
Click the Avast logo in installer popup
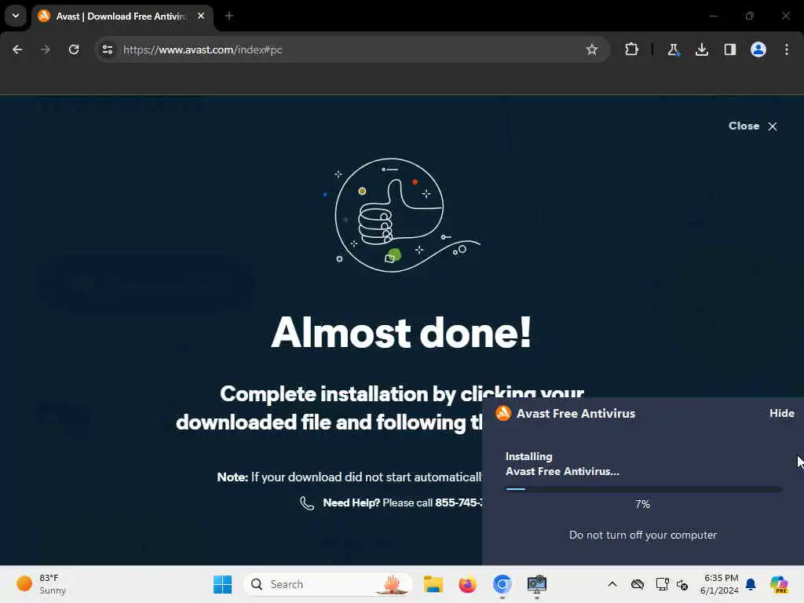(503, 413)
